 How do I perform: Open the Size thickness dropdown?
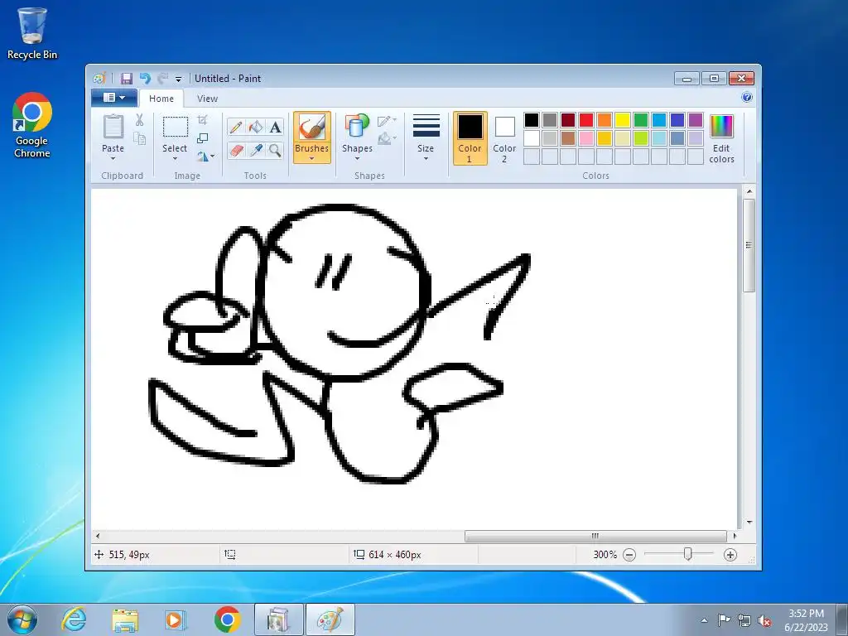pyautogui.click(x=426, y=138)
